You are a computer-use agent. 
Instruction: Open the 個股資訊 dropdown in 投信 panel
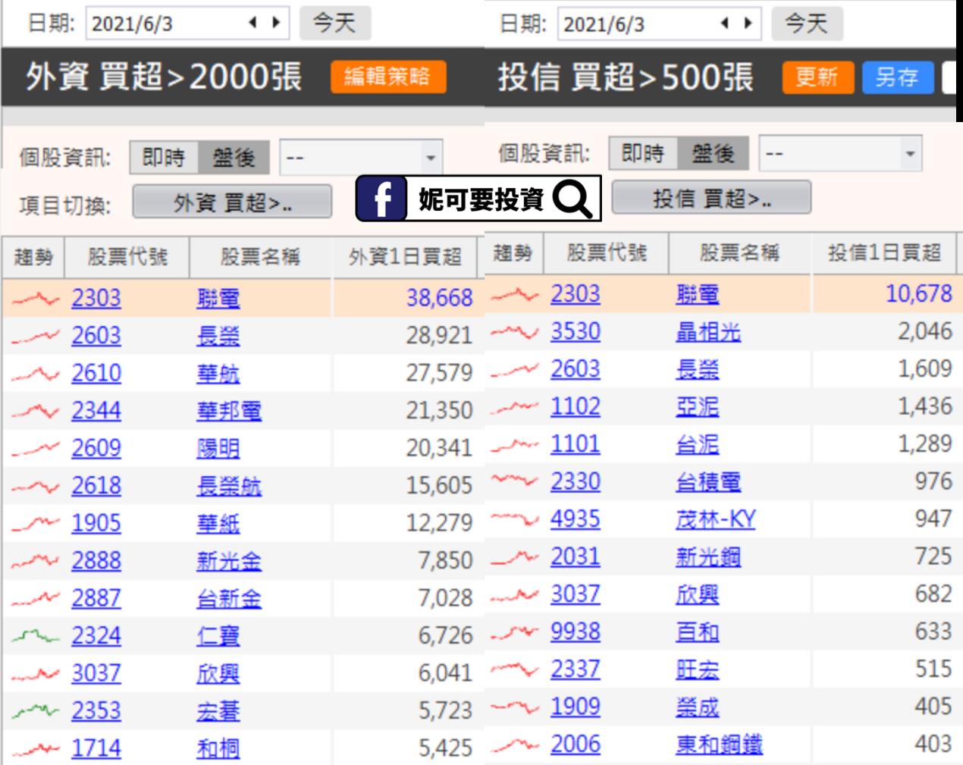pyautogui.click(x=840, y=154)
